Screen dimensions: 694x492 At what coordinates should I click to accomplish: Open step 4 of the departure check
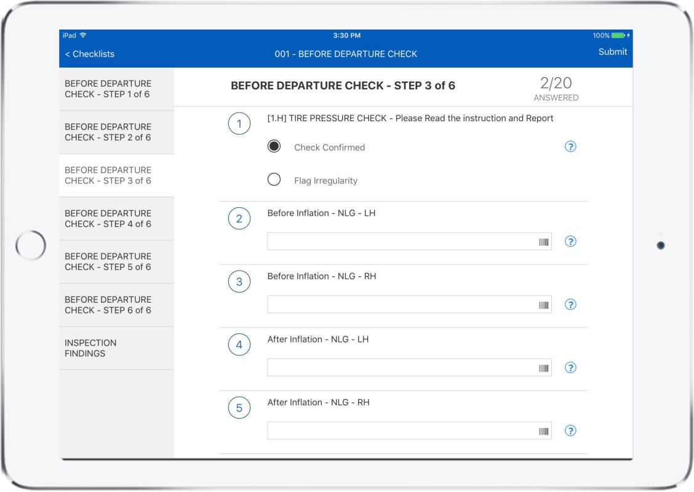[x=116, y=218]
